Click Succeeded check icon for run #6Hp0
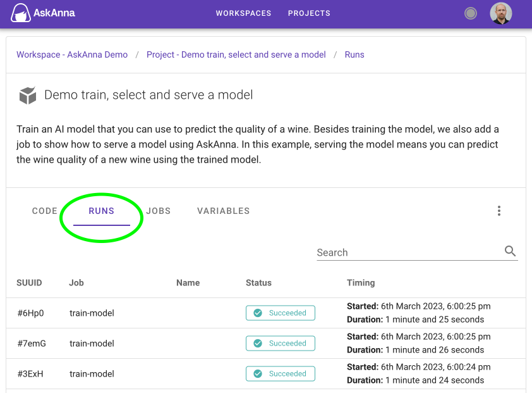This screenshot has height=393, width=532. pyautogui.click(x=258, y=313)
